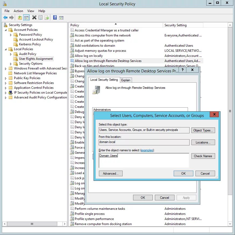
Task: Click the Account Lockout Policy folder icon
Action: point(16,39)
